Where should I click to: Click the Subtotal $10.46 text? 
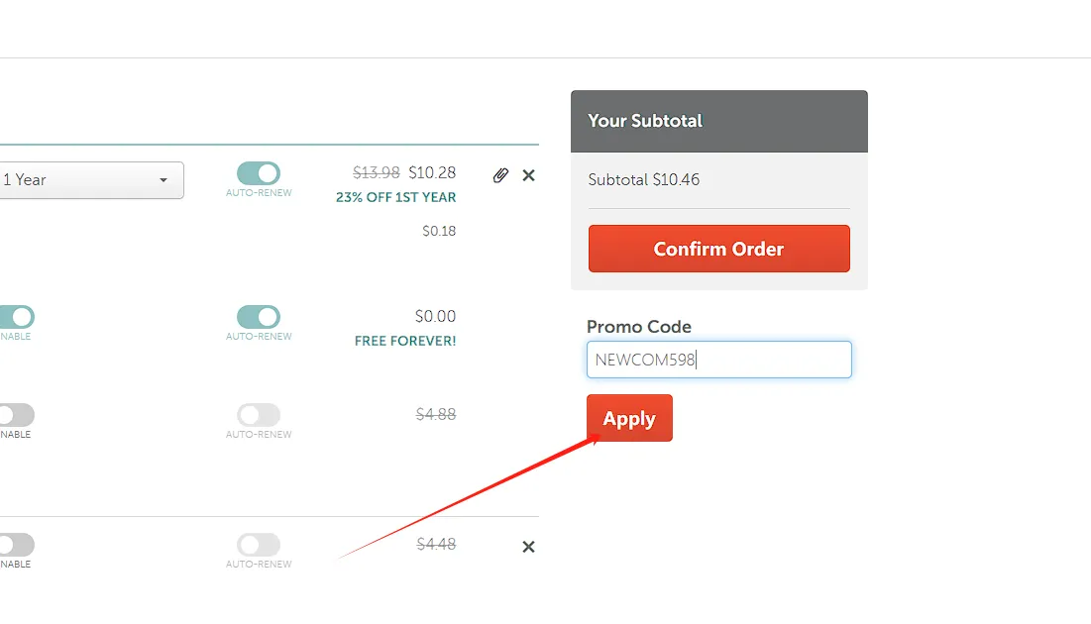(x=644, y=179)
